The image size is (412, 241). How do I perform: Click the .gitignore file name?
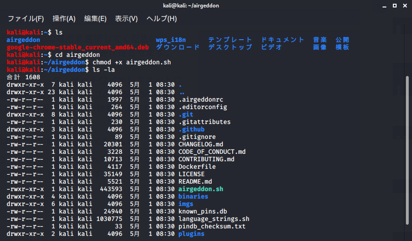click(x=197, y=137)
